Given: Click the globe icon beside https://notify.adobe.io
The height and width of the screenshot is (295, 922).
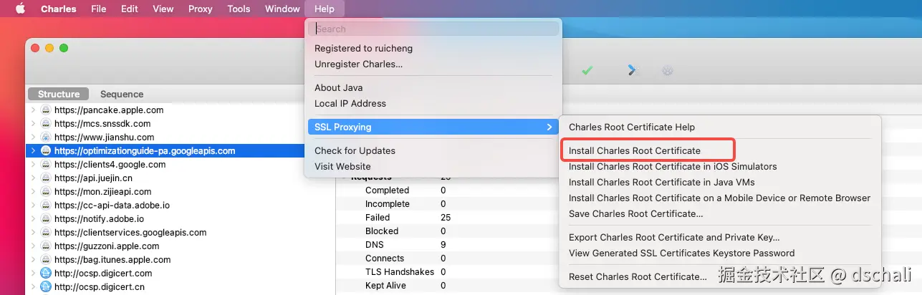Looking at the screenshot, I should coord(46,219).
